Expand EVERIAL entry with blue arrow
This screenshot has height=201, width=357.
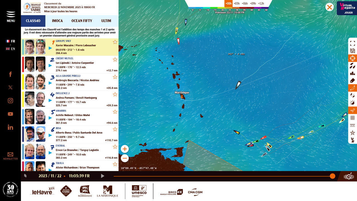tap(50, 153)
